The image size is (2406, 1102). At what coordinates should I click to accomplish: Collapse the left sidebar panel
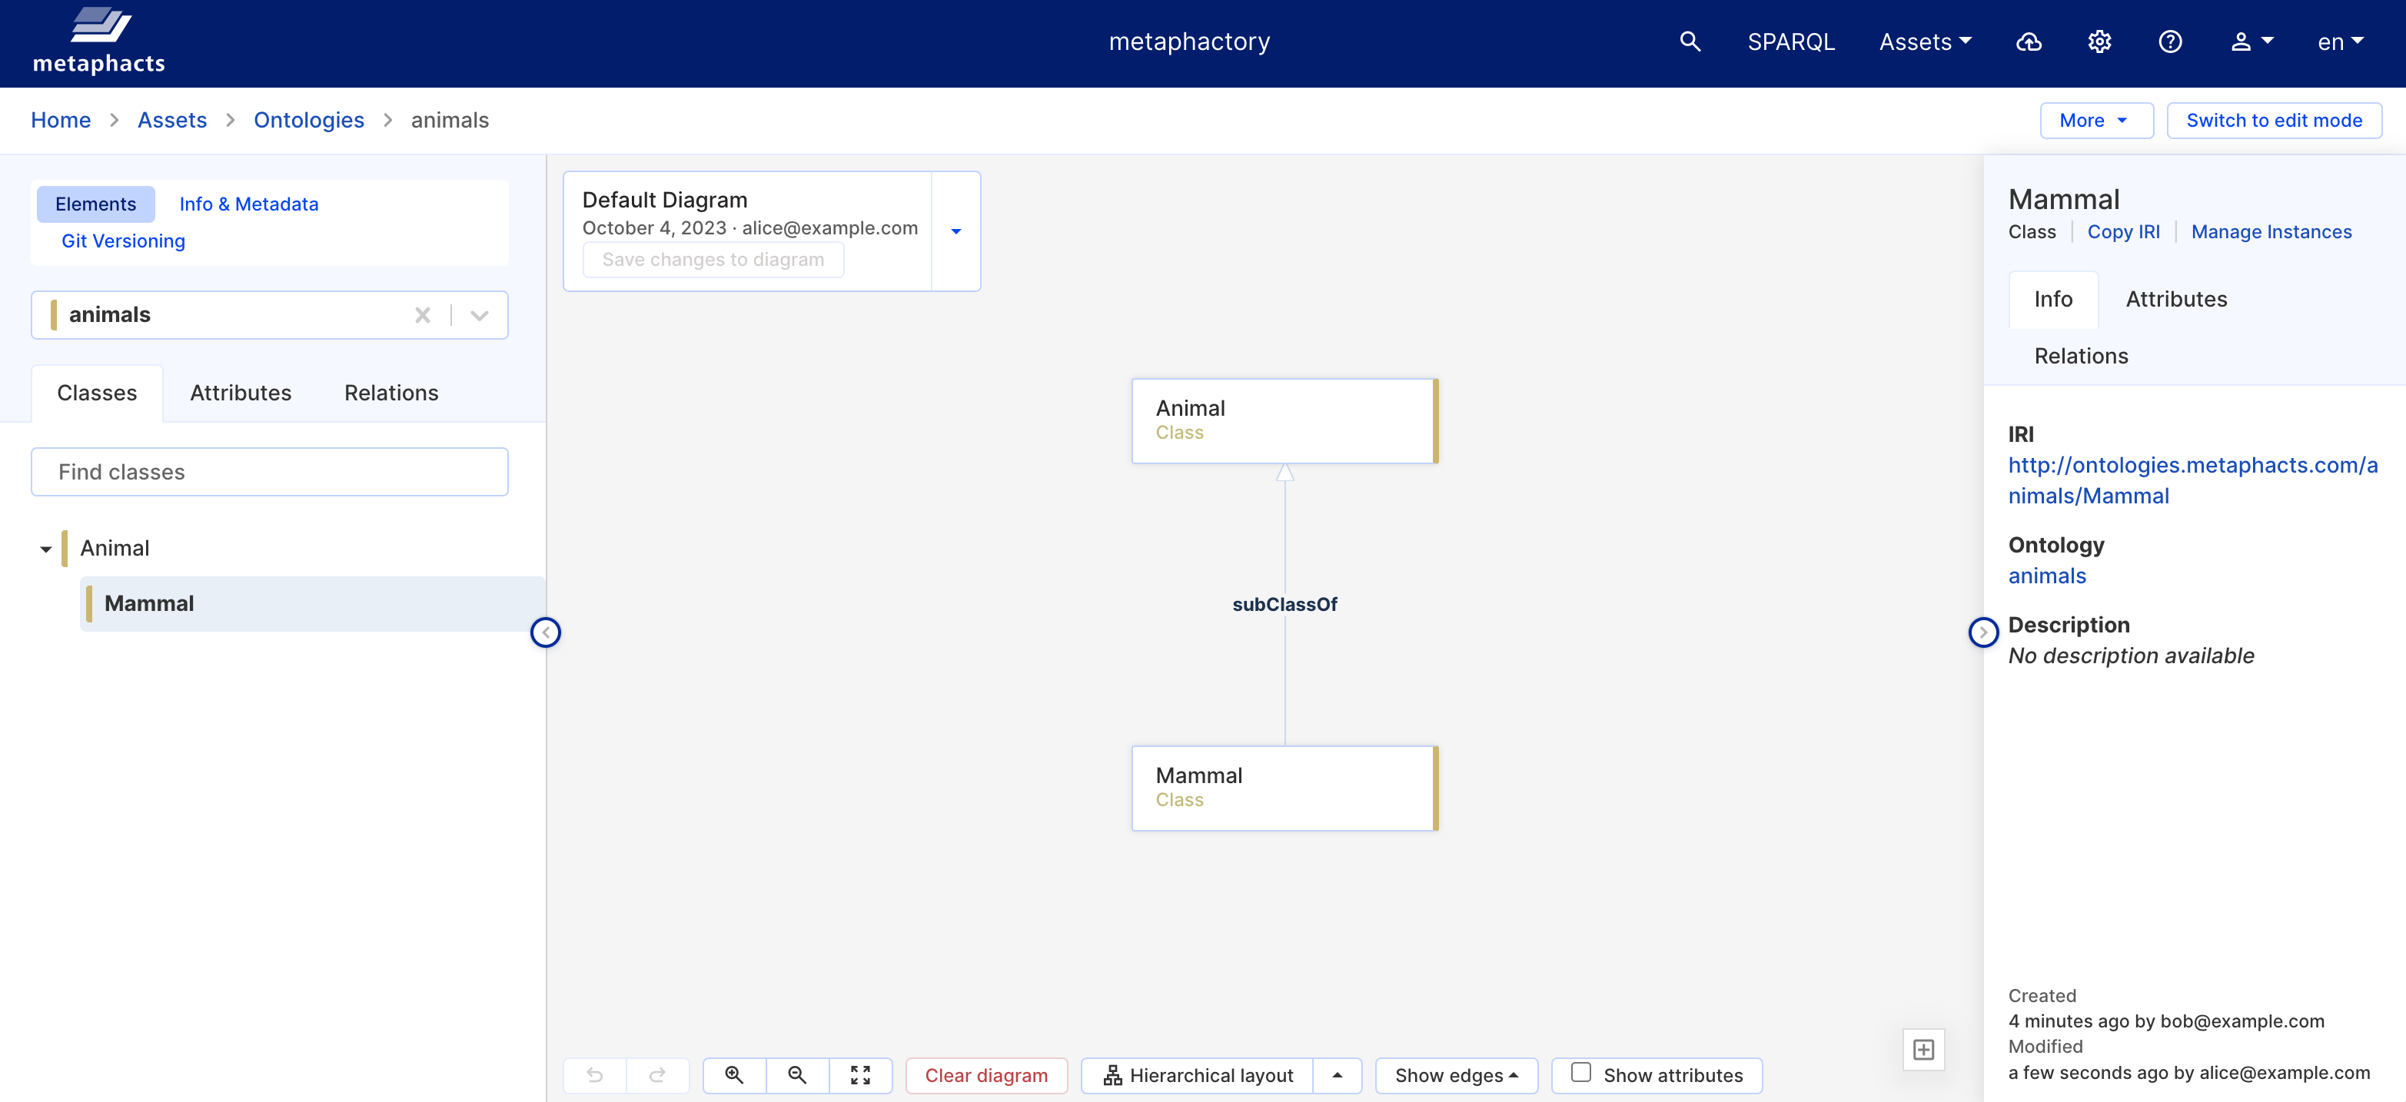point(546,632)
